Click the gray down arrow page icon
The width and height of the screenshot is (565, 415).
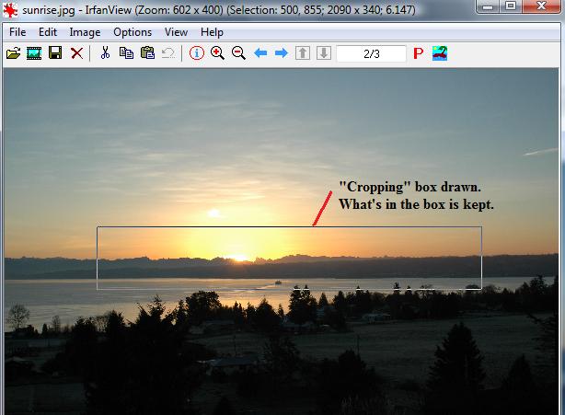coord(324,53)
